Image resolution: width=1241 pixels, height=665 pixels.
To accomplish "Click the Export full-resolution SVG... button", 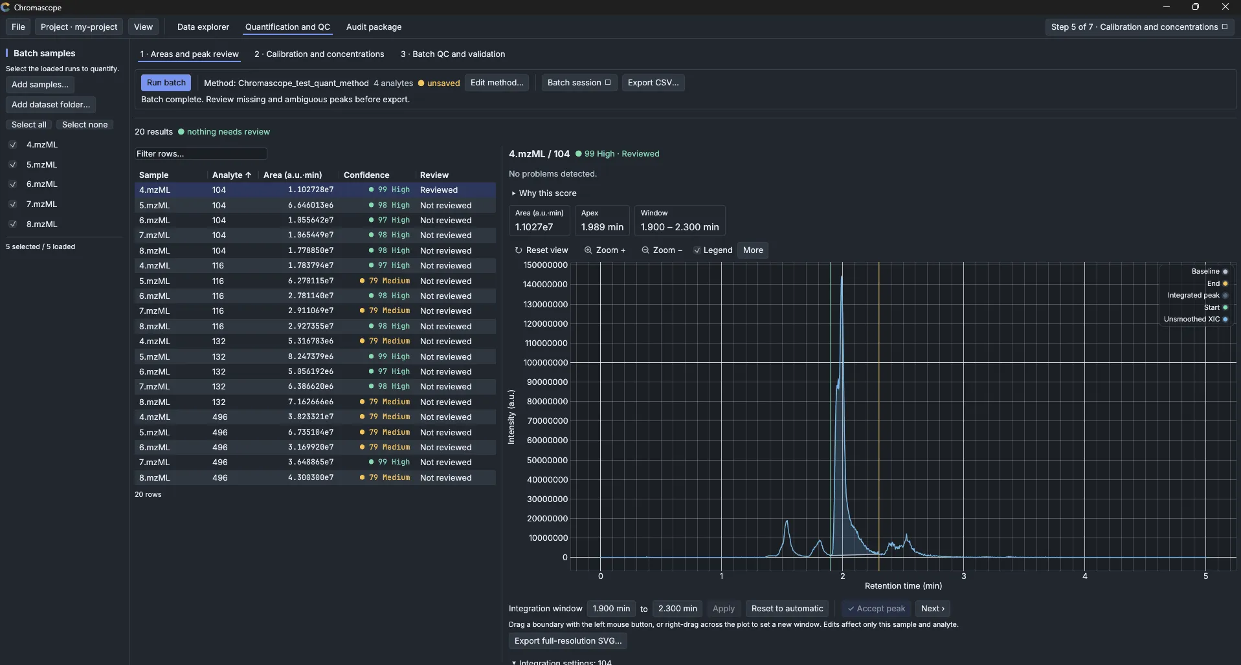I will (568, 641).
